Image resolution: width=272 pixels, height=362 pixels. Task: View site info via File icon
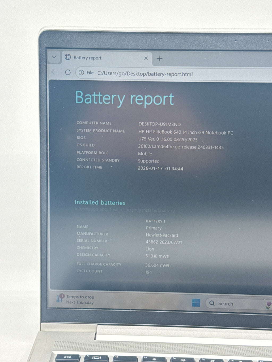86,73
